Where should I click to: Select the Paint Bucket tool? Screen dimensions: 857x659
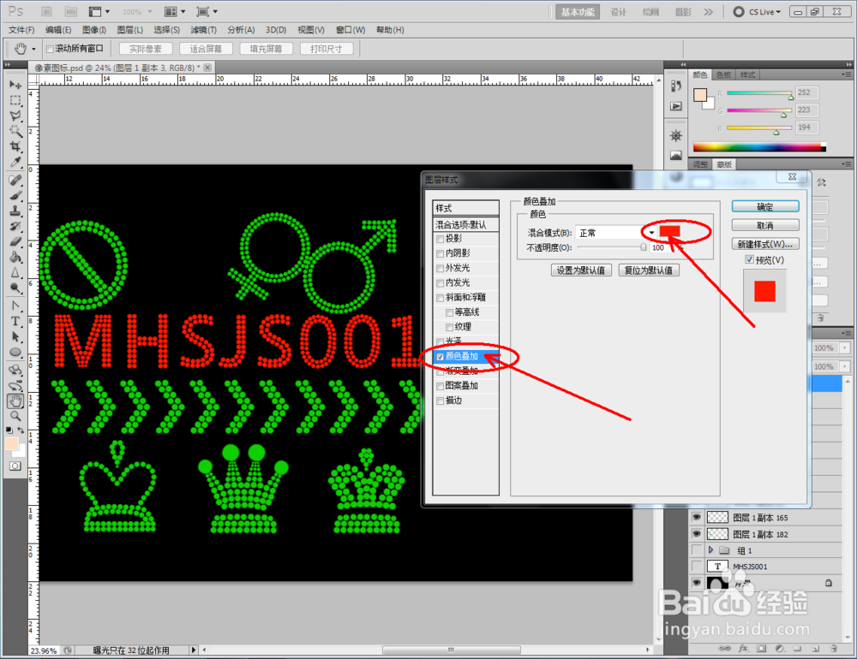(15, 257)
